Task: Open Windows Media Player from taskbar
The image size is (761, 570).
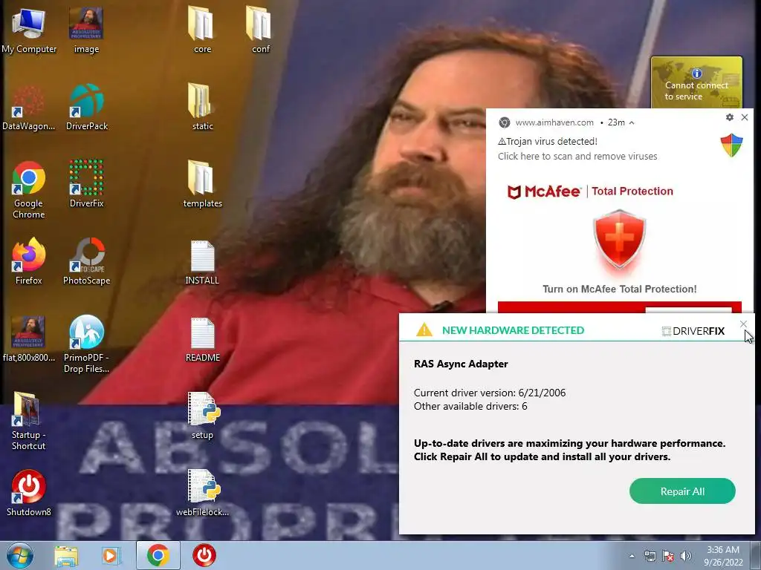Action: click(x=111, y=555)
